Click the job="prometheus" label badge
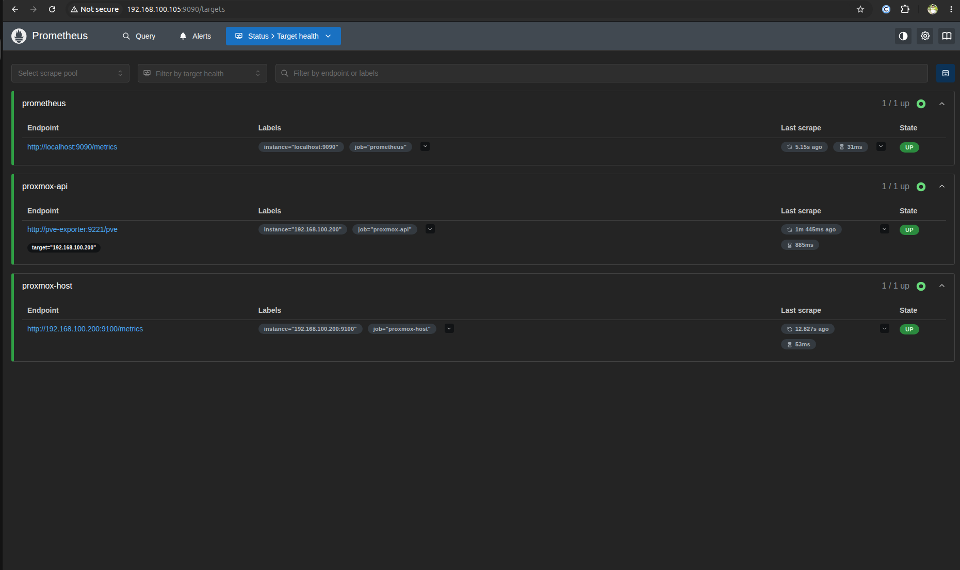The width and height of the screenshot is (960, 570). (x=381, y=147)
